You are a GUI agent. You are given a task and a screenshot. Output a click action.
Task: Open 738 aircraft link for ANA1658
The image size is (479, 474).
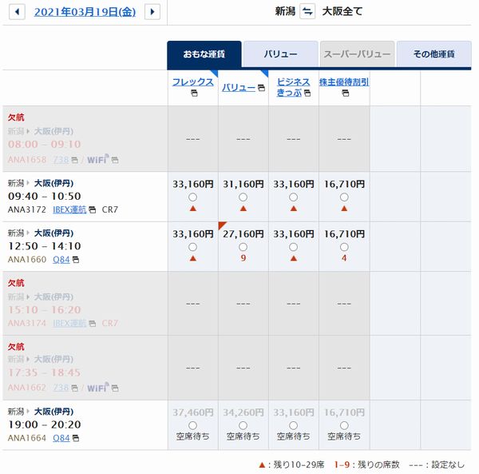tap(61, 160)
